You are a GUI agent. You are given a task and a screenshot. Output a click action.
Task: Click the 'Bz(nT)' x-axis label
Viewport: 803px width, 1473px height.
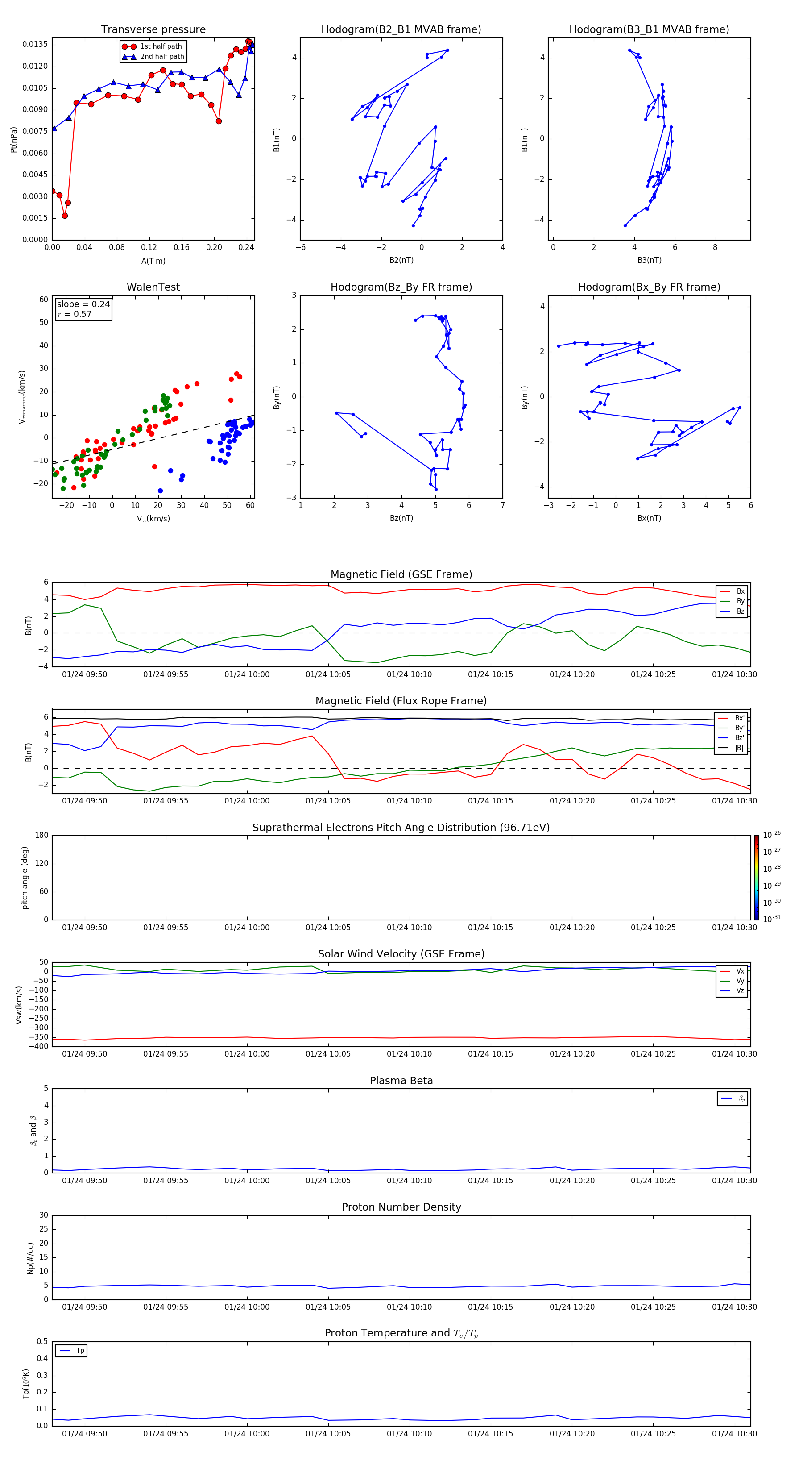[401, 518]
